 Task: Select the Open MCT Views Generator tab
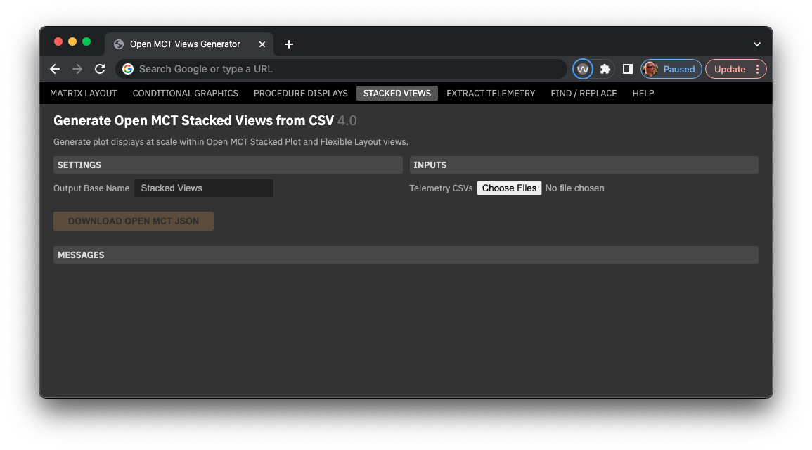(189, 44)
